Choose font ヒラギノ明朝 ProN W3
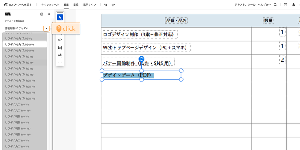 coord(25,128)
